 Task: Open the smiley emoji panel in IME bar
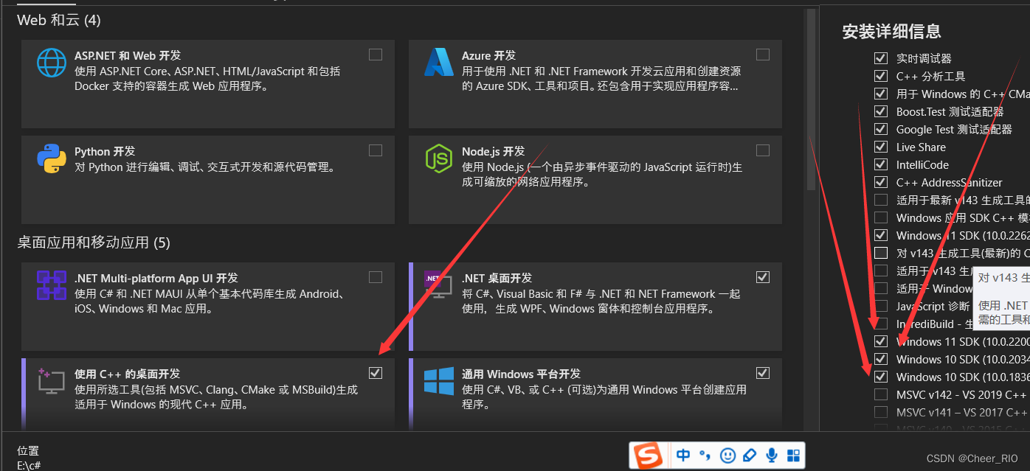(x=727, y=456)
